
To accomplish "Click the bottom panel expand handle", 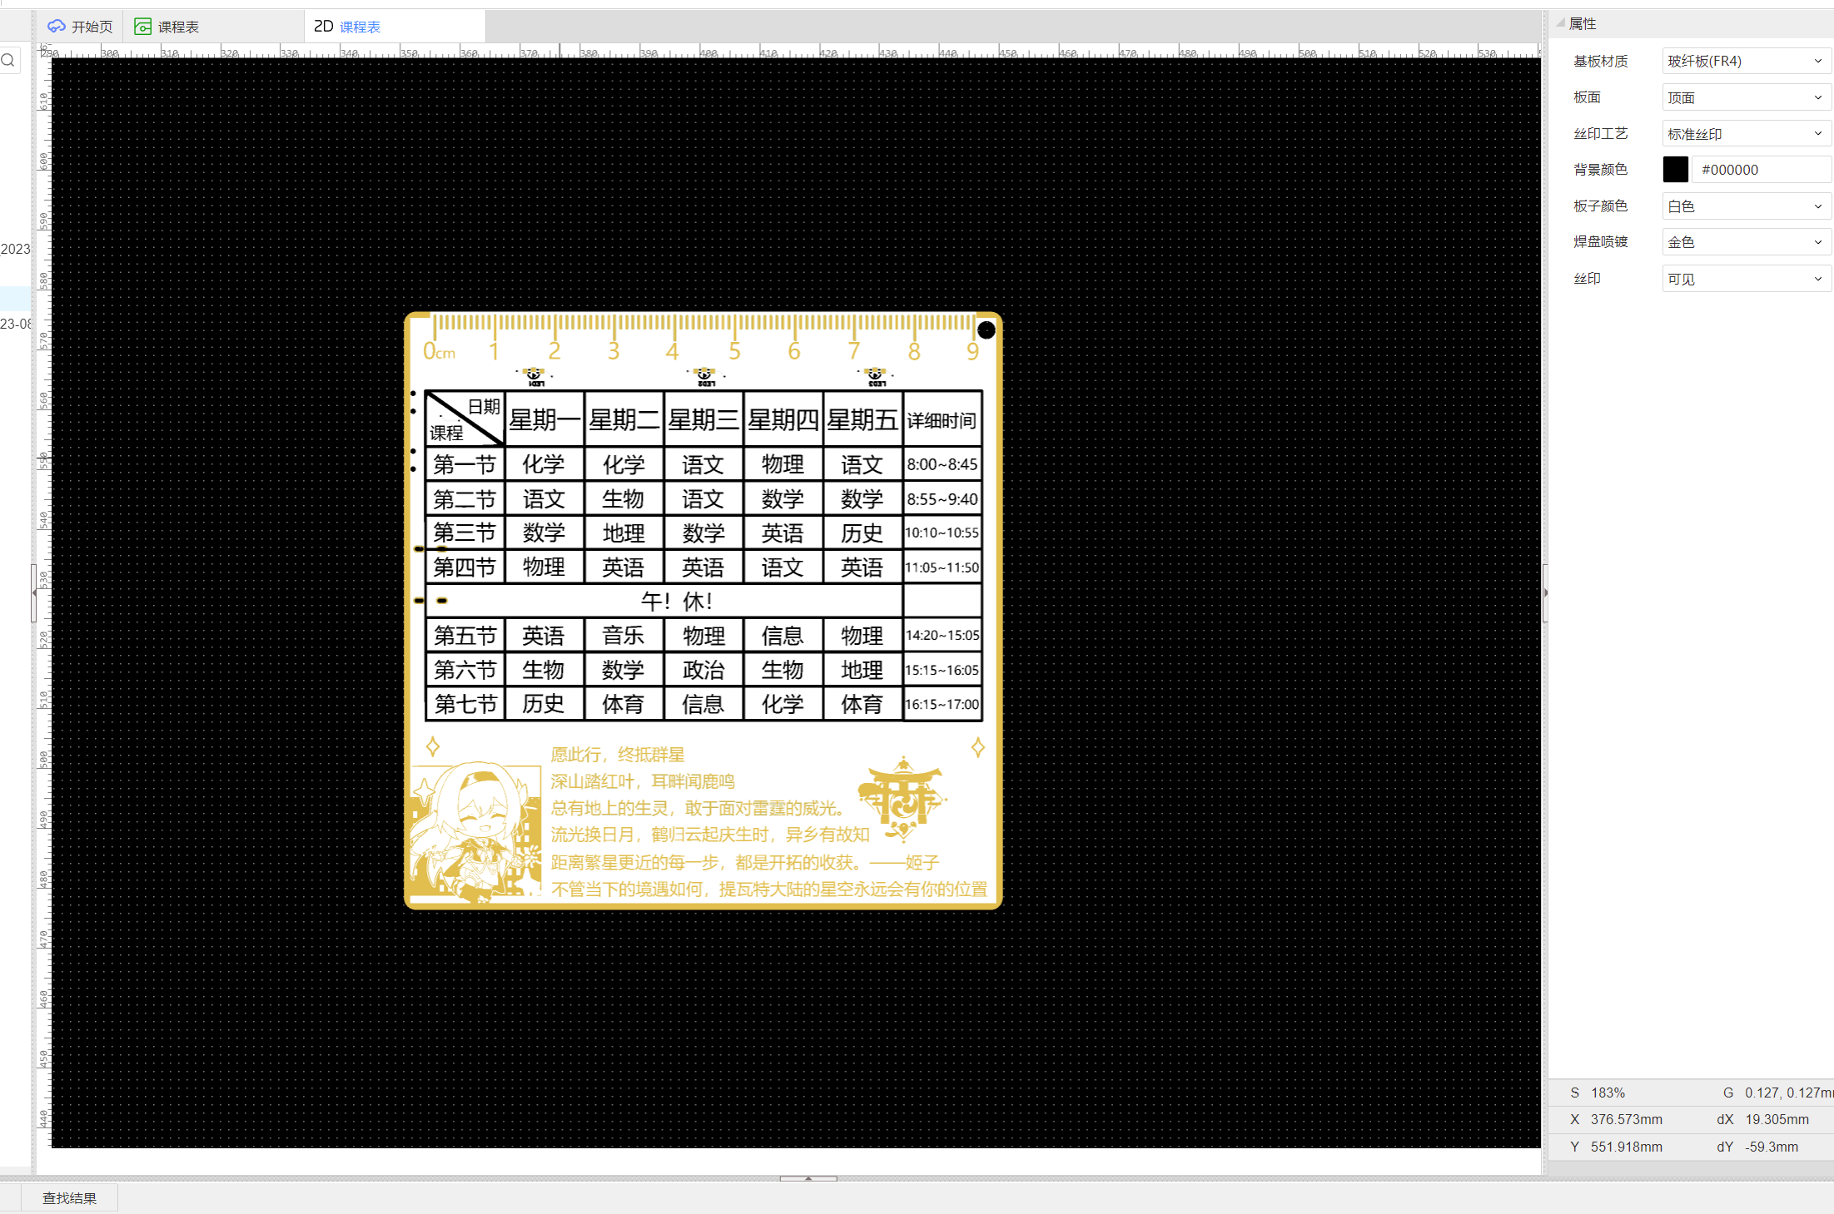I will 808,1178.
